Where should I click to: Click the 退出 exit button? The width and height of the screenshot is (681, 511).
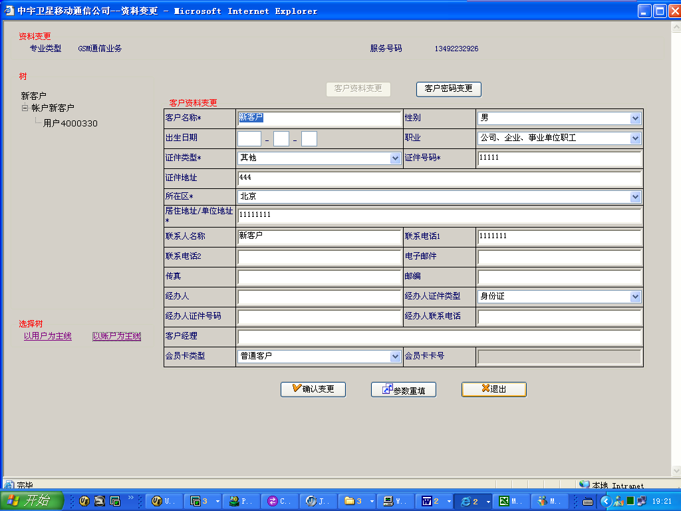click(x=493, y=389)
